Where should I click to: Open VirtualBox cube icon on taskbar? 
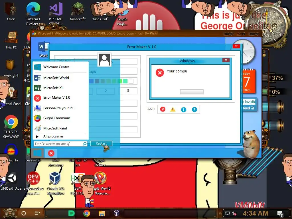pyautogui.click(x=116, y=213)
